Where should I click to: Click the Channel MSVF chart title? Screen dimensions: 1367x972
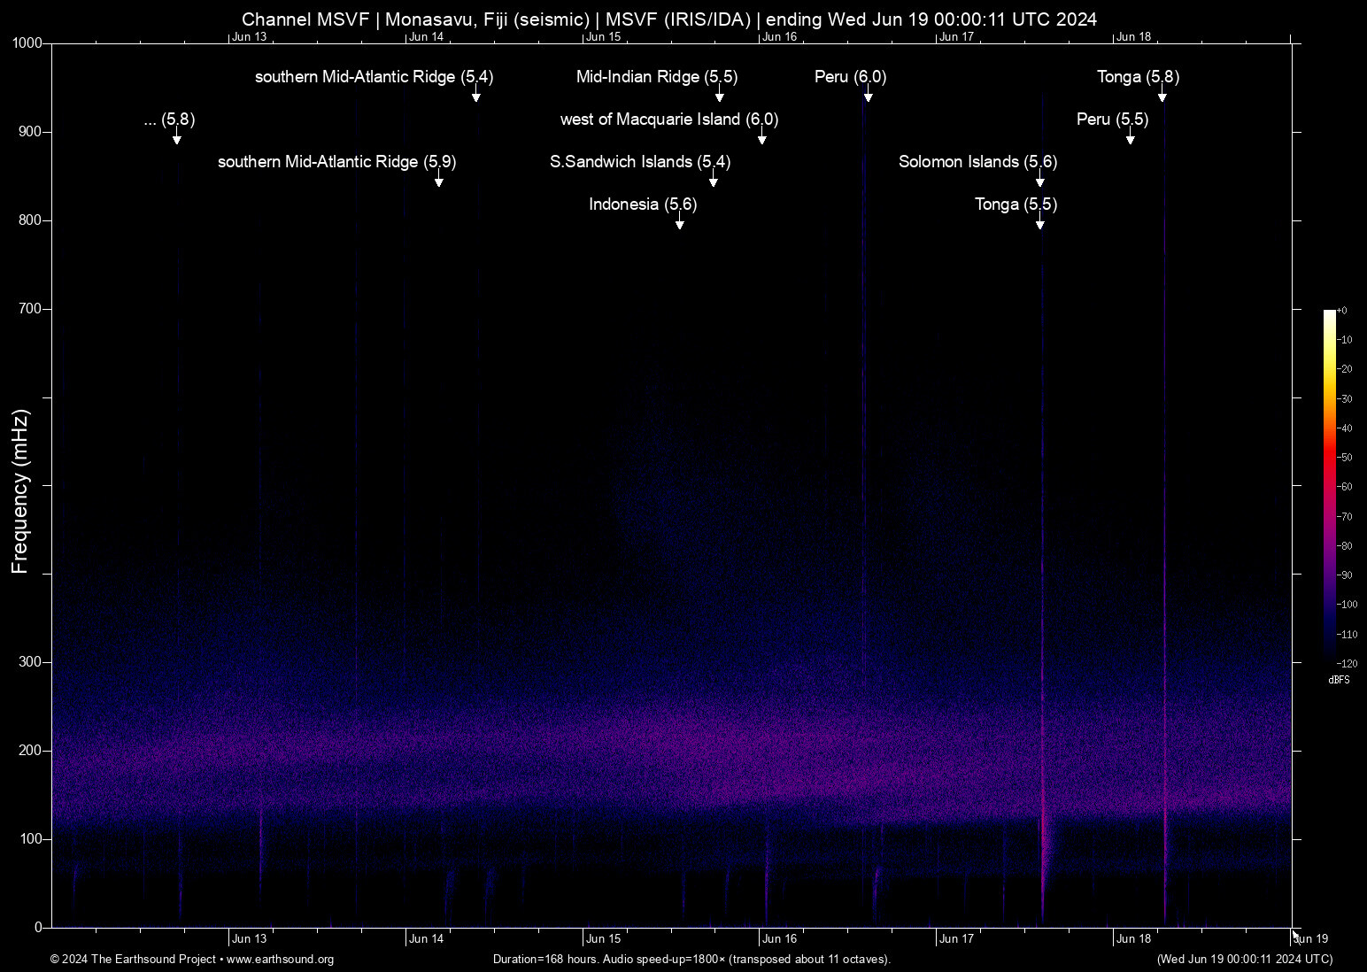point(669,19)
